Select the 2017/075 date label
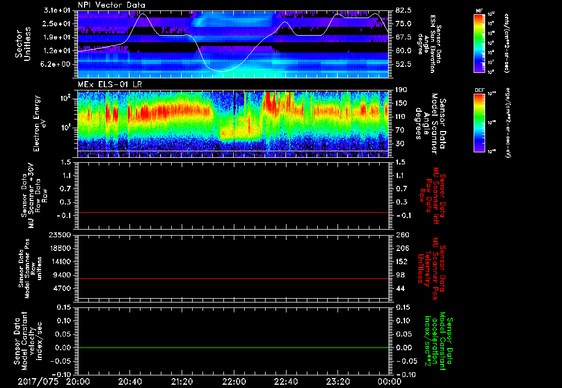This screenshot has height=388, width=562. point(38,381)
